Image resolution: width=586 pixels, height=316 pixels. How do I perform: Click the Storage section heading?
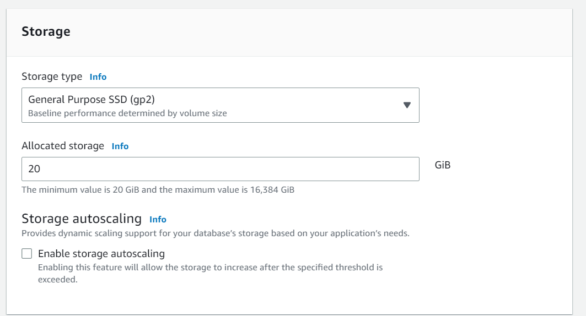pos(46,31)
